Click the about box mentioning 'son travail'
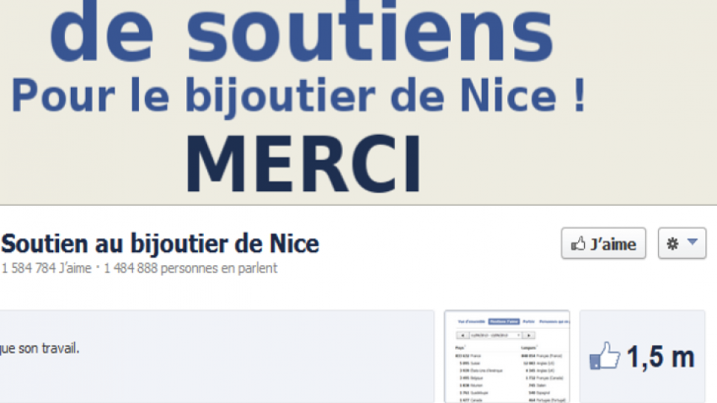 point(217,357)
